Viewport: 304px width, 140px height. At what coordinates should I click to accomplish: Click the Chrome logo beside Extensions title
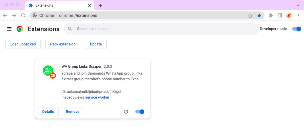pos(20,29)
